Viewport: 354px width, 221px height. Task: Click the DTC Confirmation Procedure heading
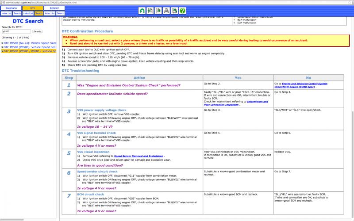tap(87, 31)
